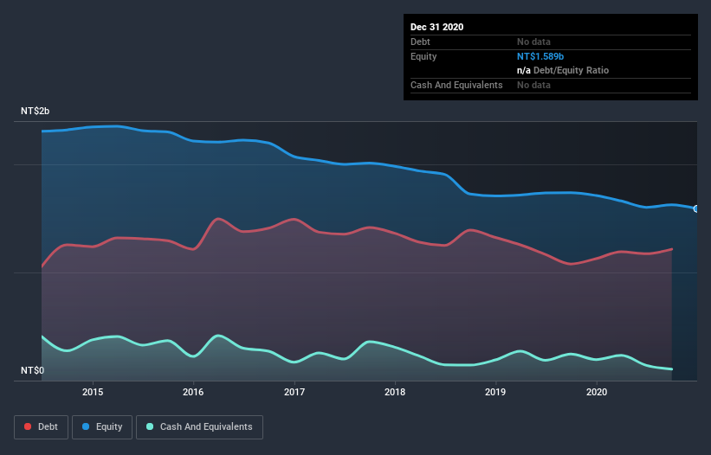Toggle the Debt series legend button

click(42, 427)
